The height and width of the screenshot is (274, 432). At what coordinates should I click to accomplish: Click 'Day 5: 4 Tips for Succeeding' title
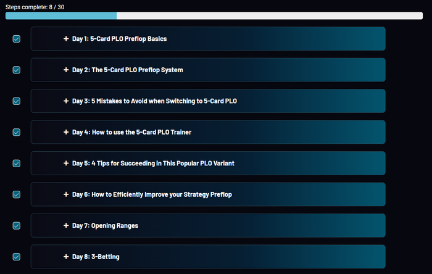tap(153, 164)
